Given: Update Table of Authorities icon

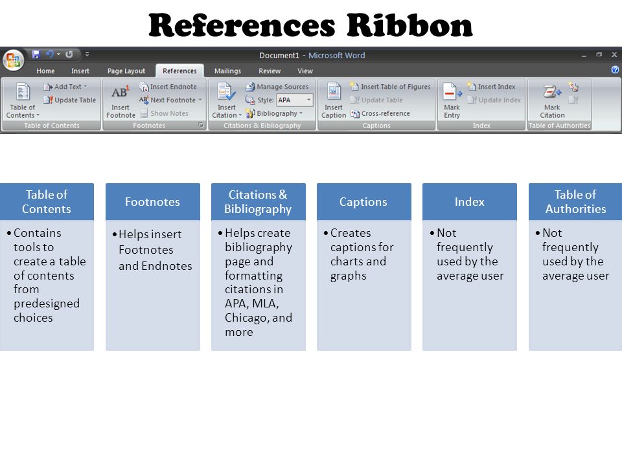Looking at the screenshot, I should click(573, 100).
